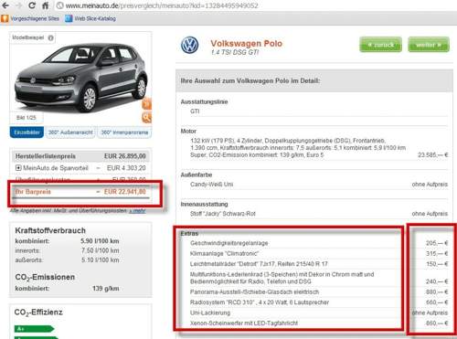Reload the page with refresh icon
The image size is (457, 339).
[x=31, y=5]
